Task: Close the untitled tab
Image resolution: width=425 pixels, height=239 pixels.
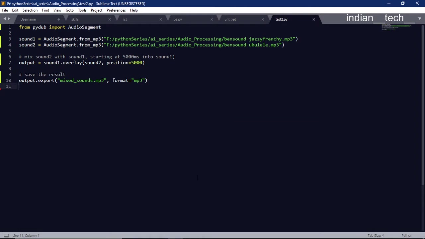Action: [263, 19]
